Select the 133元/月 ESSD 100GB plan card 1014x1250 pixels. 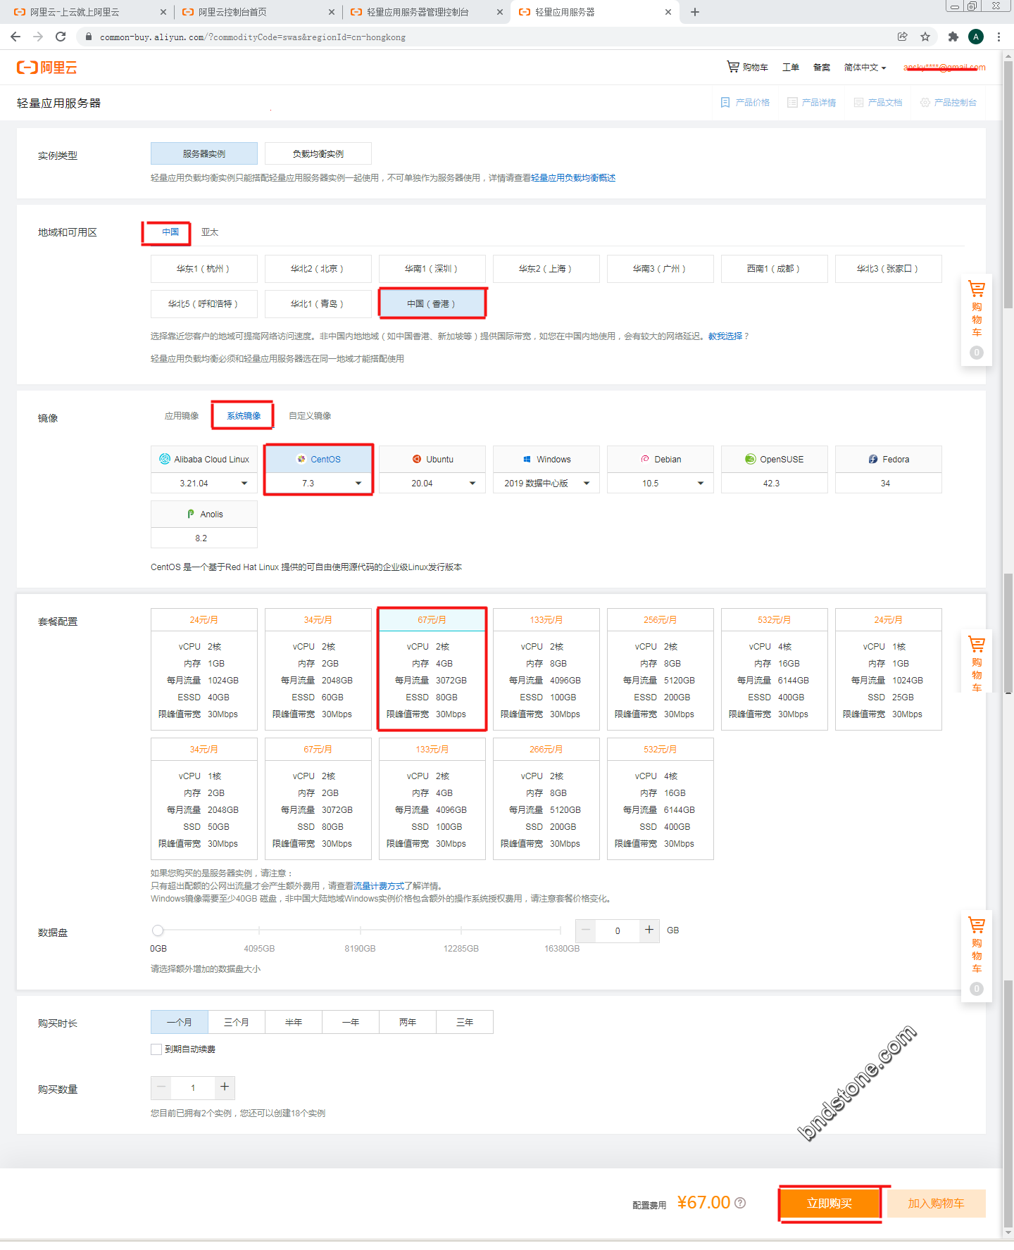click(546, 669)
